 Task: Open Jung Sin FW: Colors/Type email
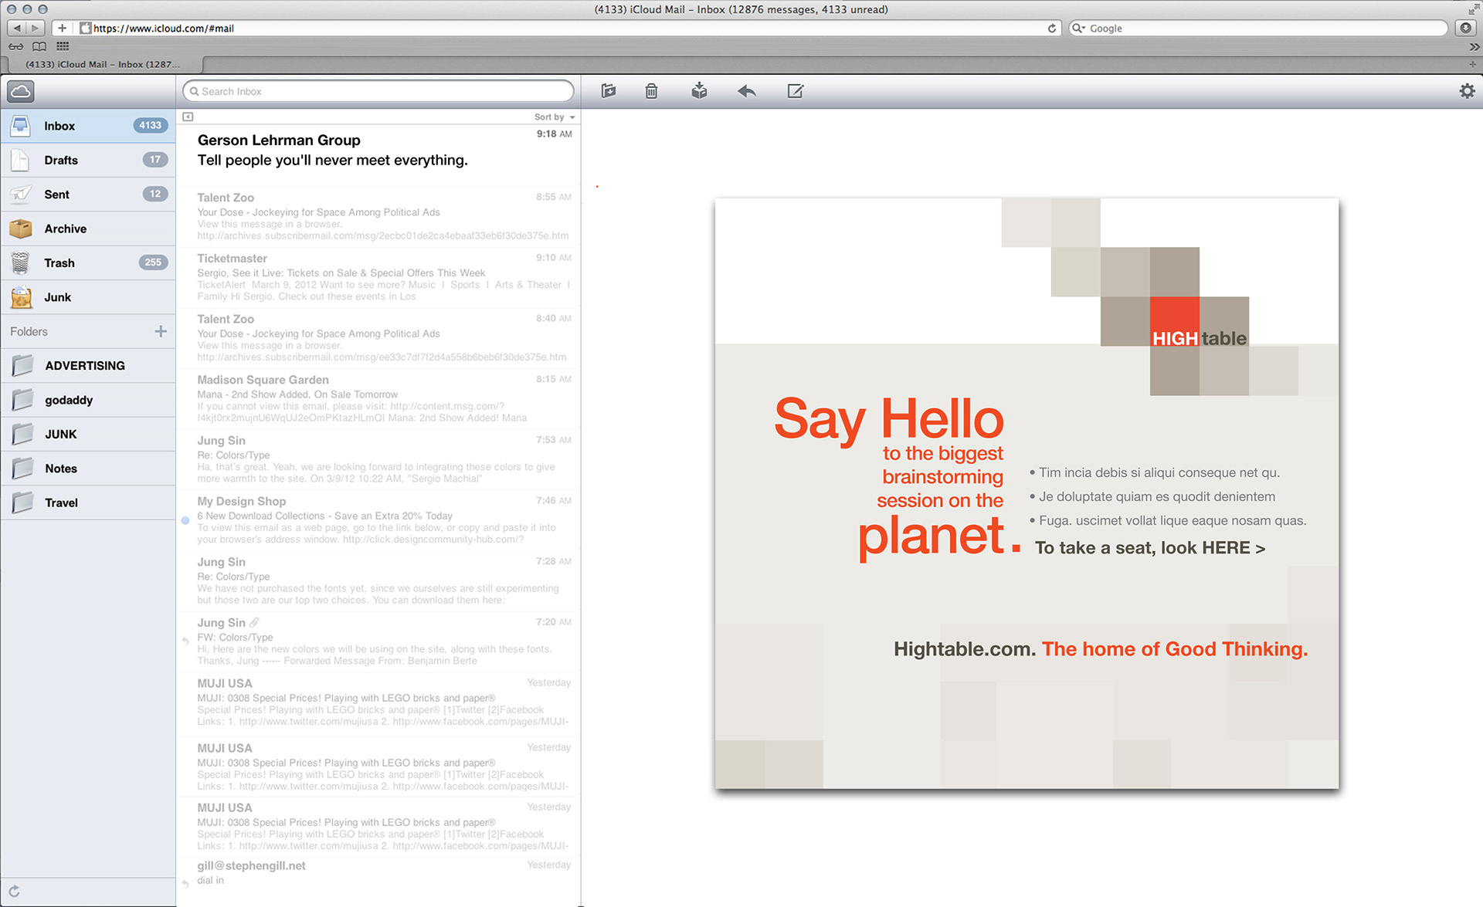pyautogui.click(x=378, y=641)
